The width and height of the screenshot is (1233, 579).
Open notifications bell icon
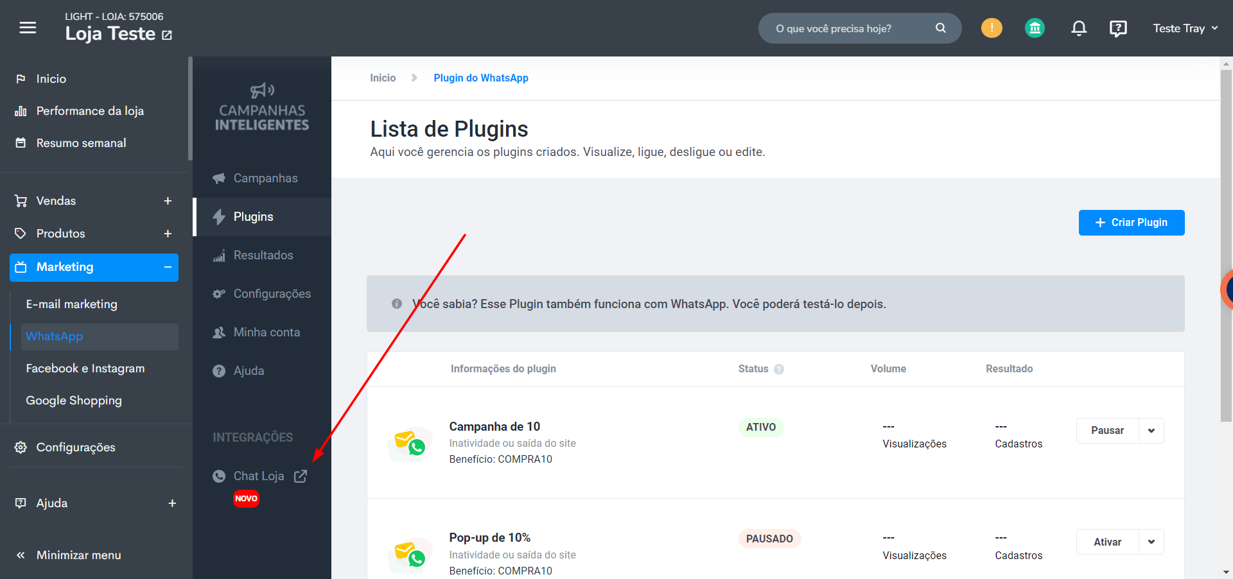(x=1079, y=28)
